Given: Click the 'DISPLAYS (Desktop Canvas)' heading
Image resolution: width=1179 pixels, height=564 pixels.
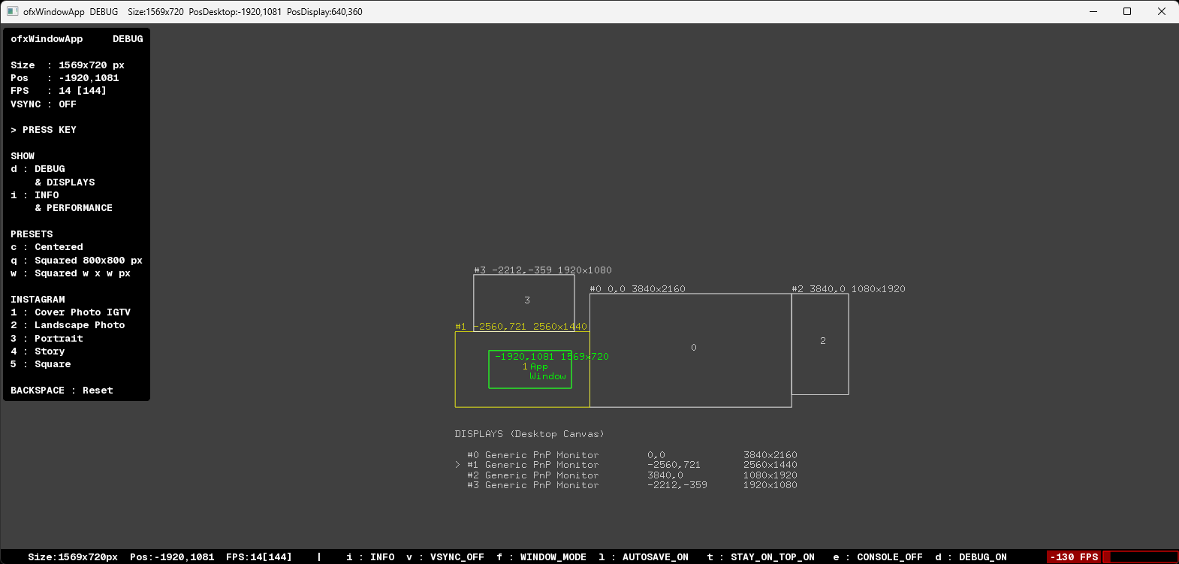Looking at the screenshot, I should 529,434.
